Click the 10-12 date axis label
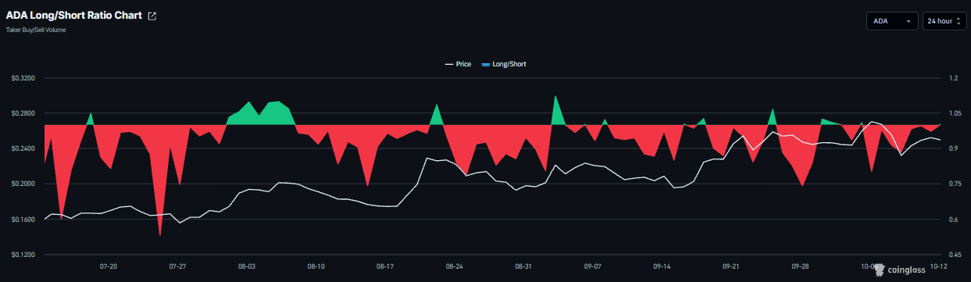The image size is (971, 282). point(938,266)
